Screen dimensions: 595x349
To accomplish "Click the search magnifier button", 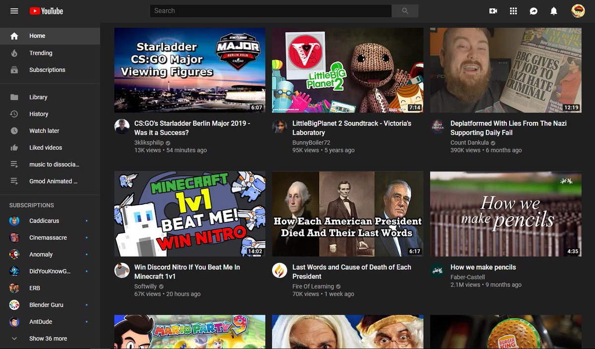I will [405, 11].
